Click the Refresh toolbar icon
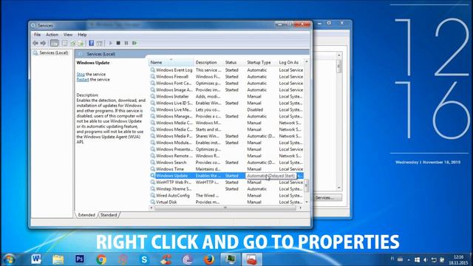The image size is (473, 266). click(x=72, y=44)
